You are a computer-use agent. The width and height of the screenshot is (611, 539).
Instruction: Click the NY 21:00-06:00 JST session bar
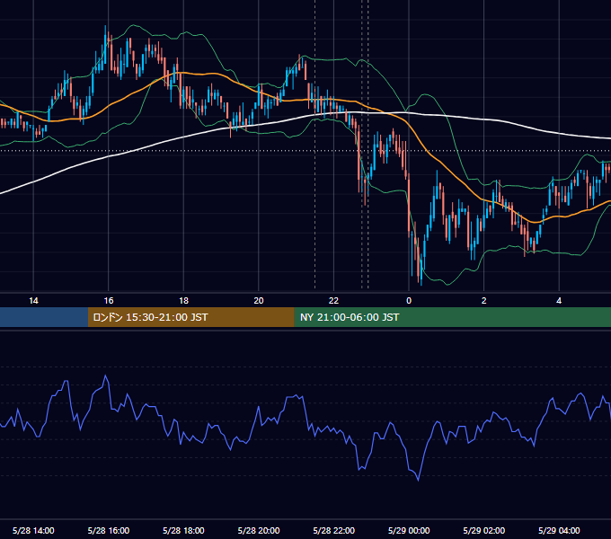[x=452, y=317]
